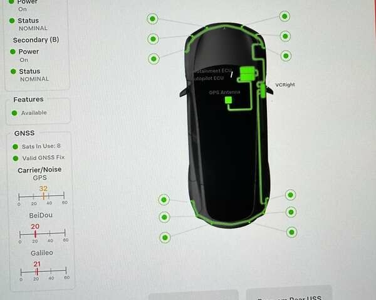This screenshot has height=300, width=376.
Task: Tap the 'VCRight' label beside the car
Action: [285, 85]
